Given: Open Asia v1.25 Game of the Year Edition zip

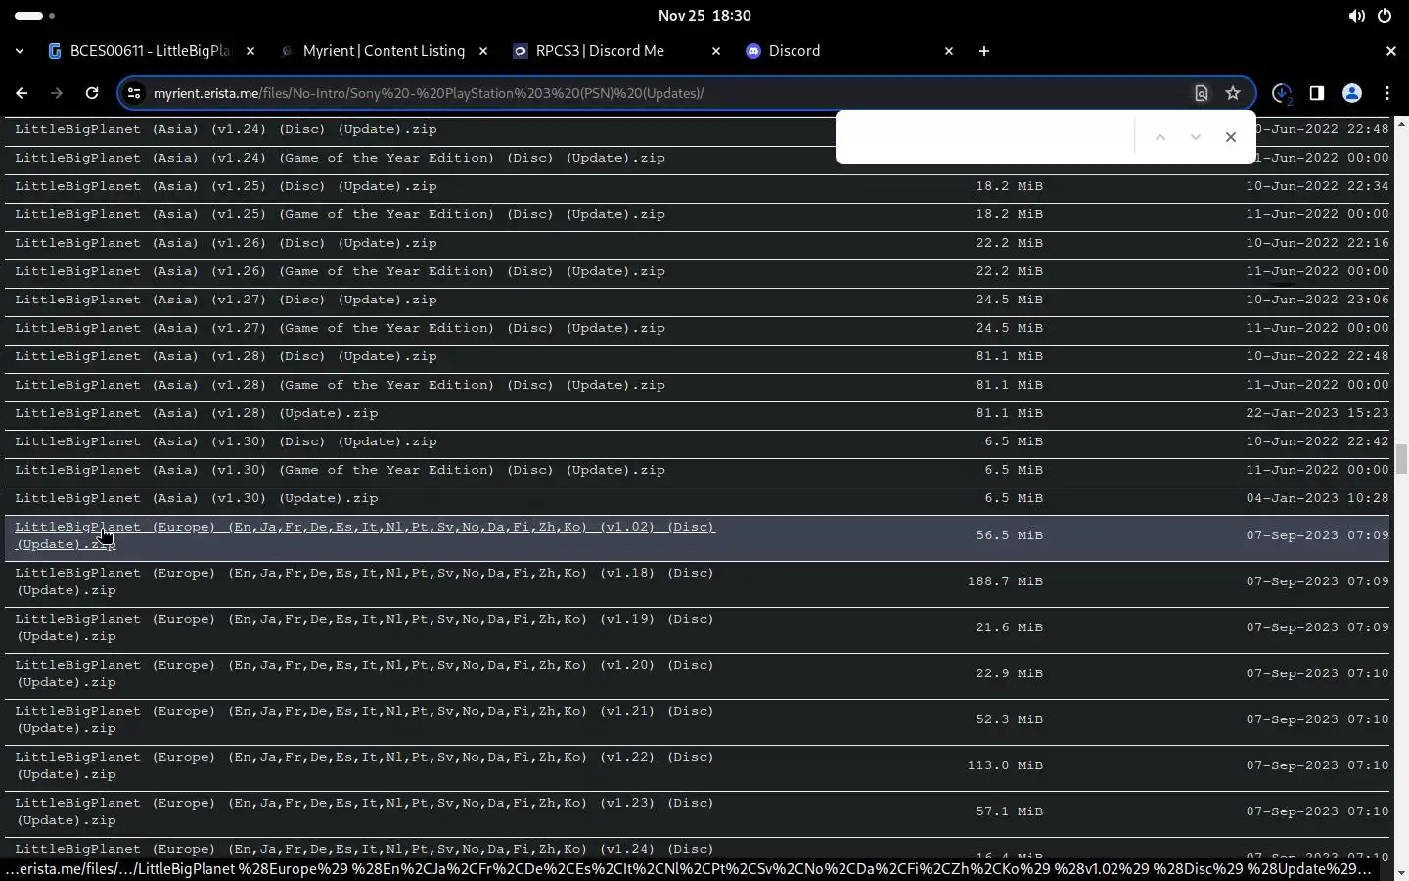Looking at the screenshot, I should [x=340, y=214].
